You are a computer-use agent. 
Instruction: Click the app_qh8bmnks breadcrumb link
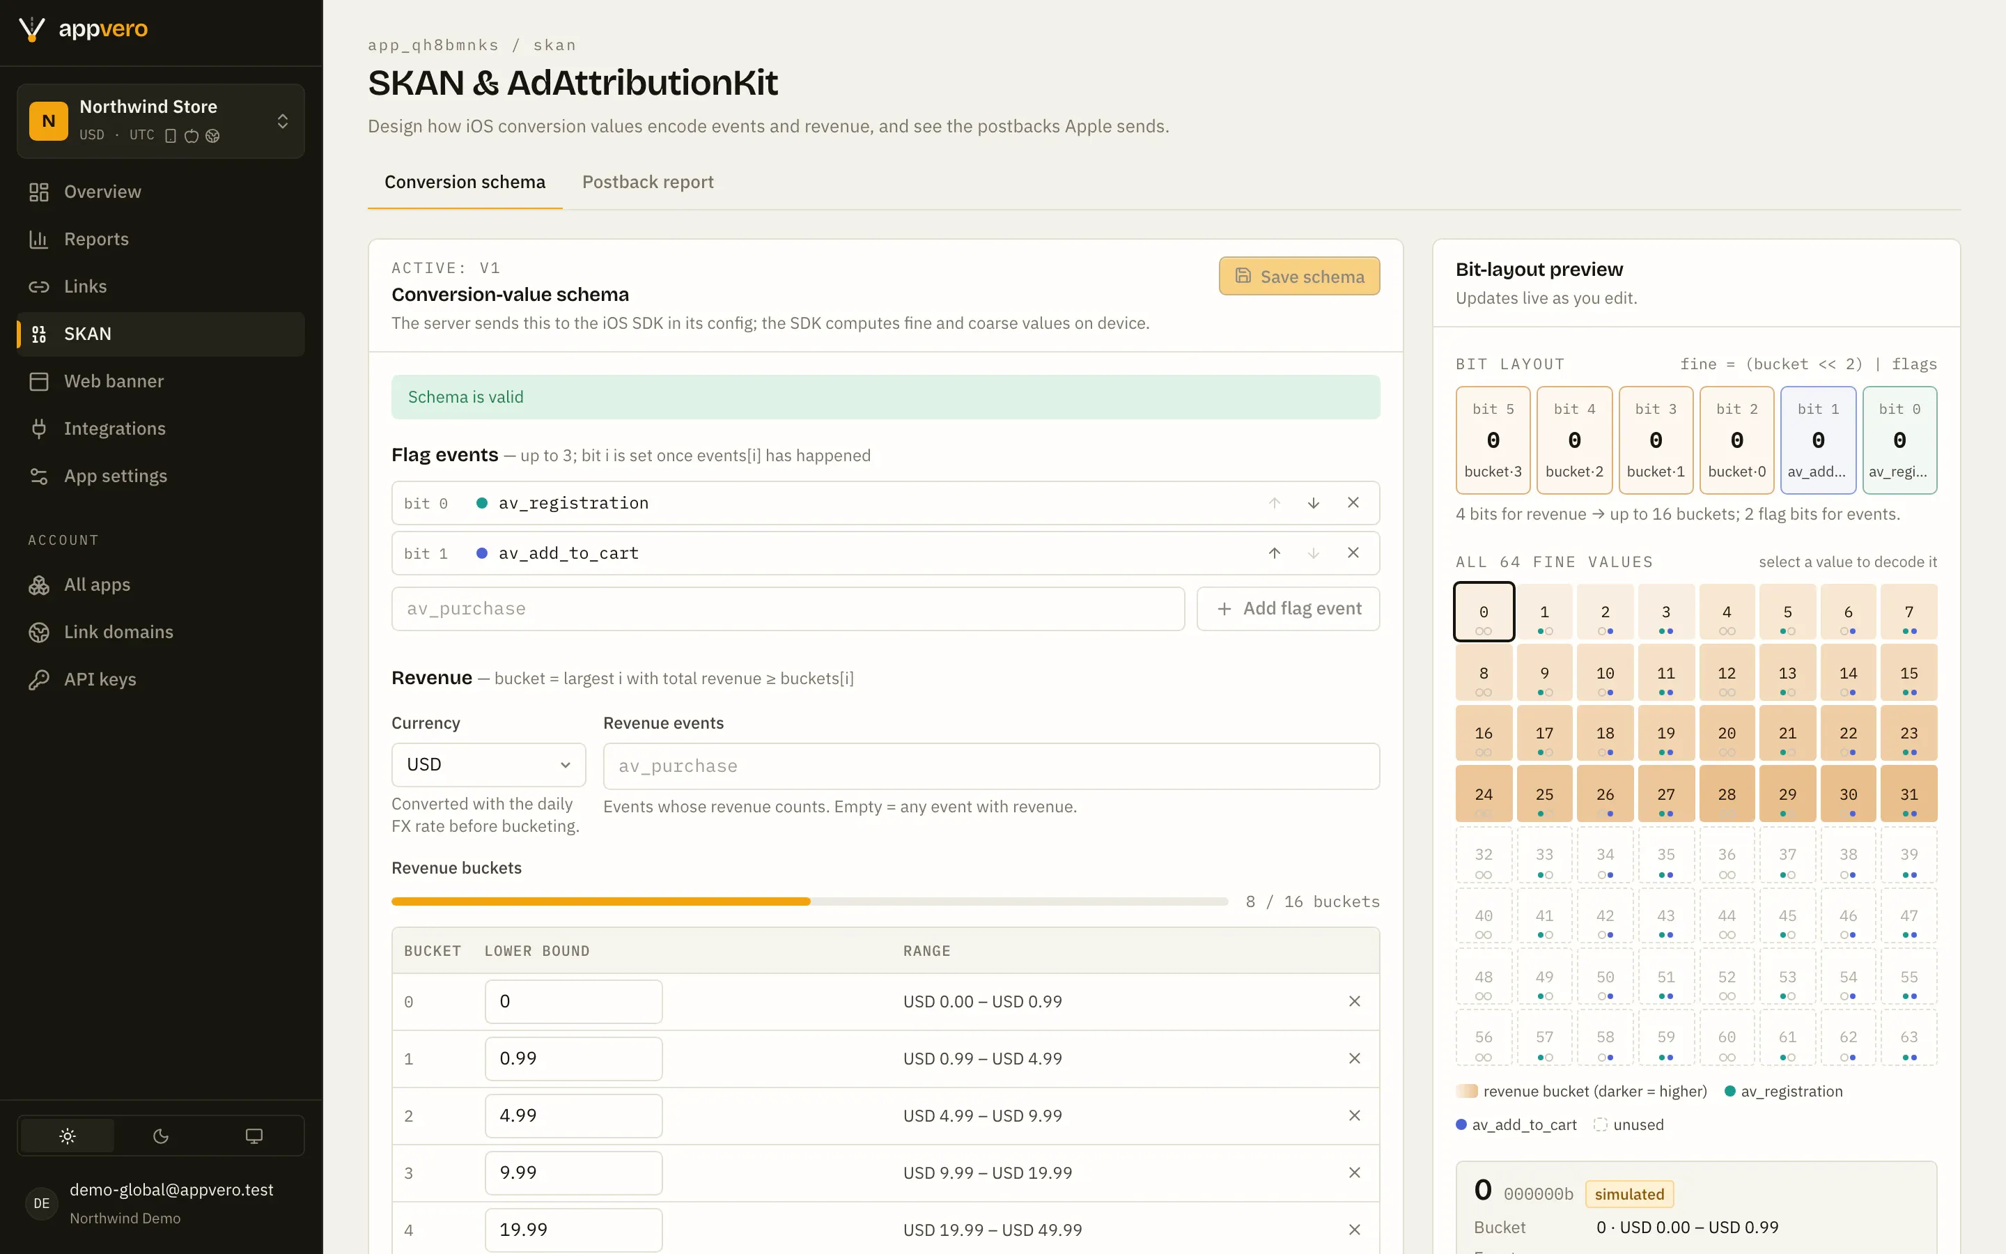[x=433, y=45]
